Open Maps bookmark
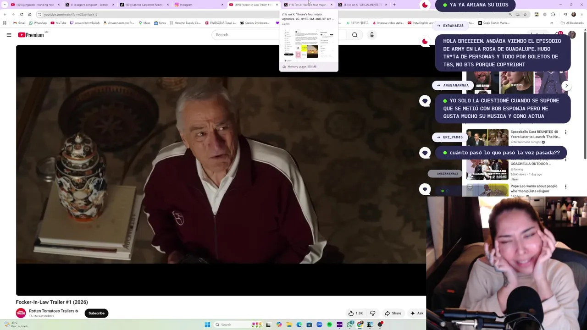Screen dimensions: 587x330 pos(144,23)
